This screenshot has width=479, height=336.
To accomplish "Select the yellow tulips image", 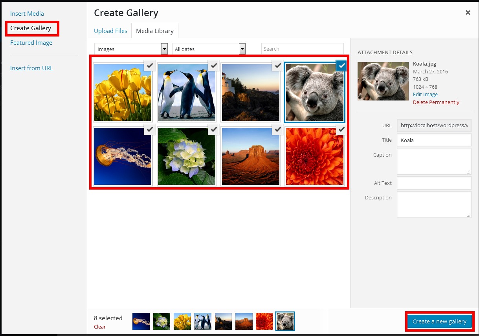I will [x=123, y=92].
